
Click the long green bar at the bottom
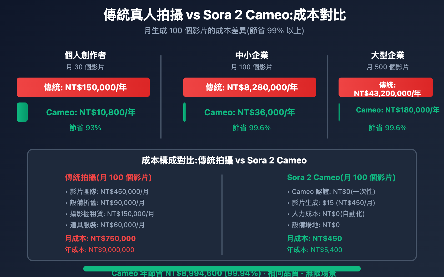coord(222,268)
